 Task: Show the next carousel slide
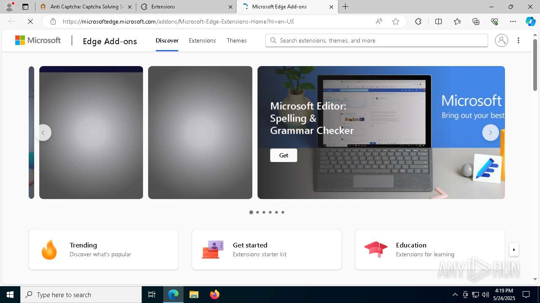click(x=491, y=133)
